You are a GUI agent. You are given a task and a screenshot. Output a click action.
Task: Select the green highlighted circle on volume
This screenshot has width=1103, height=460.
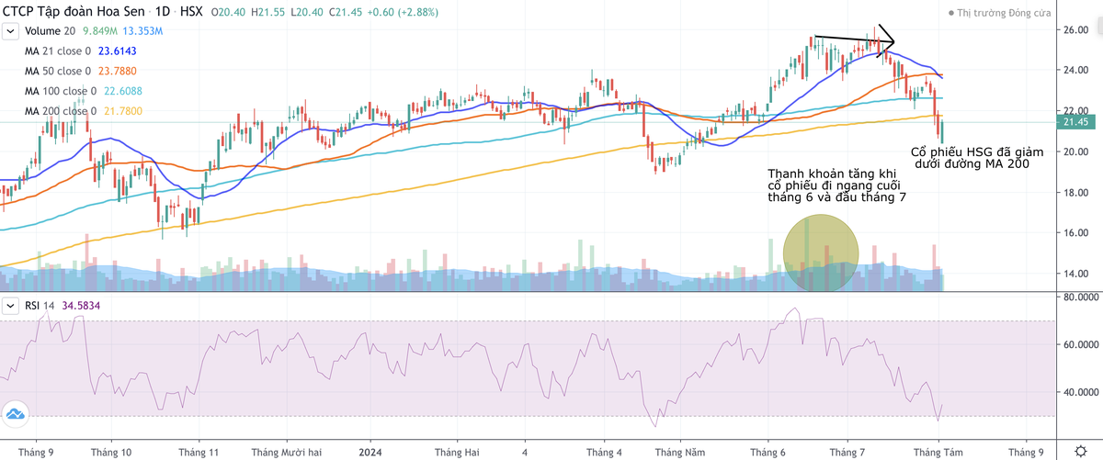pyautogui.click(x=821, y=253)
